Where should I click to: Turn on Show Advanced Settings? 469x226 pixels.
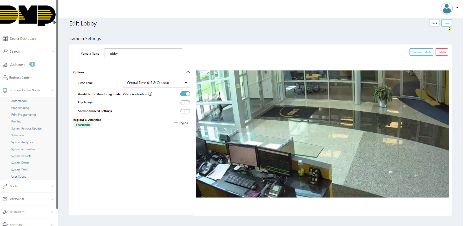click(x=185, y=111)
